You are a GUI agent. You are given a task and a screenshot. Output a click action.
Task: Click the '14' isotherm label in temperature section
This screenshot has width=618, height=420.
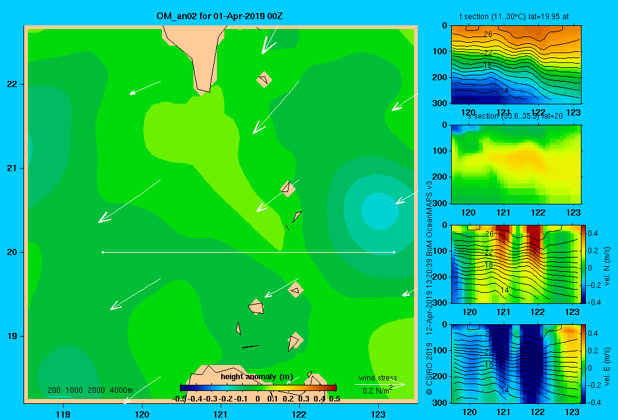coord(504,91)
